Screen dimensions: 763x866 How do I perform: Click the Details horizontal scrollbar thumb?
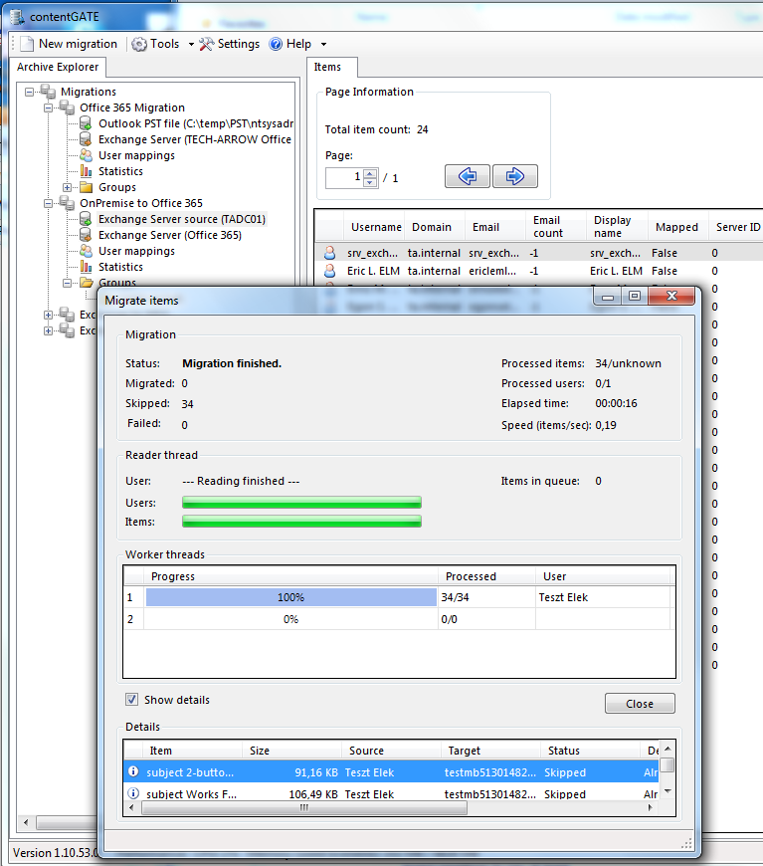(x=304, y=808)
